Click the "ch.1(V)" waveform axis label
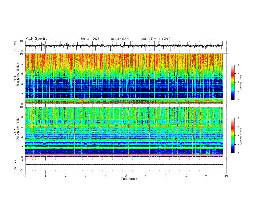This screenshot has width=255, height=197. tap(15, 46)
